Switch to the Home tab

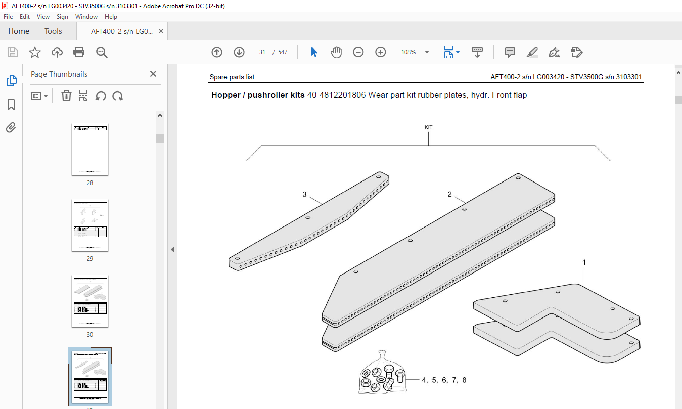click(19, 31)
